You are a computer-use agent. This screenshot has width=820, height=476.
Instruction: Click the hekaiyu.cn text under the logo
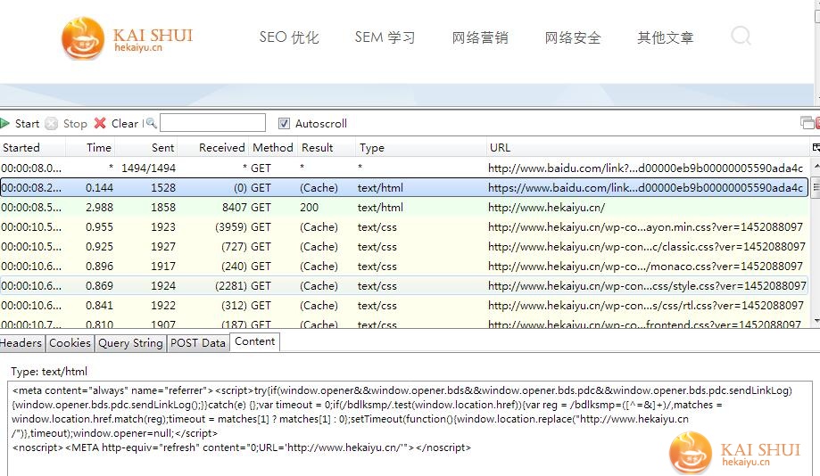pos(138,47)
